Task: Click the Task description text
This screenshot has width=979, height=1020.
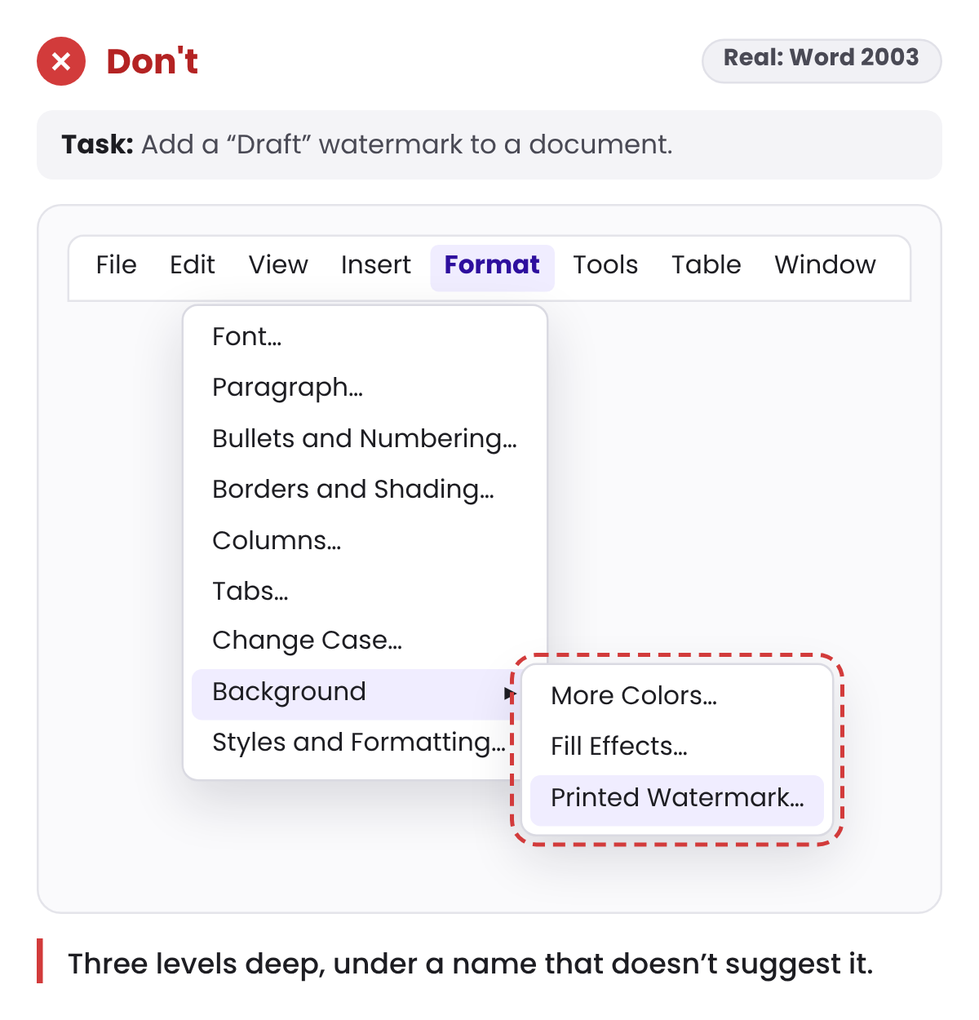Action: [x=367, y=144]
